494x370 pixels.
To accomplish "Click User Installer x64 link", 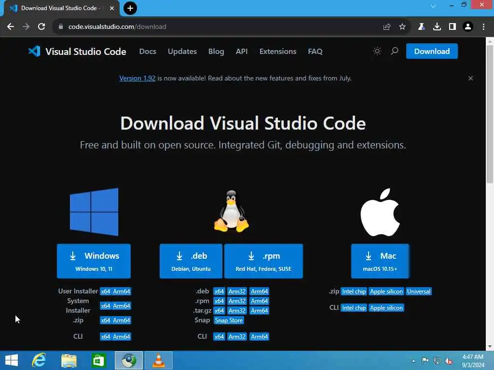I will [x=106, y=291].
